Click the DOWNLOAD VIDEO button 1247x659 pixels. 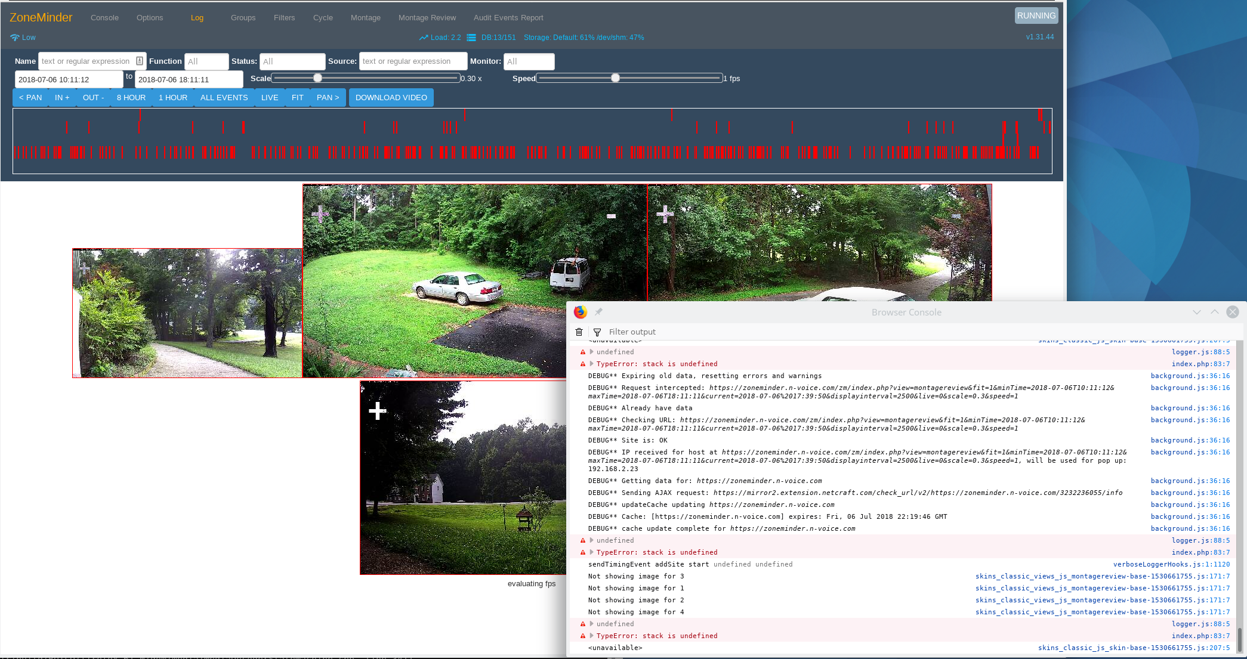[x=391, y=97]
